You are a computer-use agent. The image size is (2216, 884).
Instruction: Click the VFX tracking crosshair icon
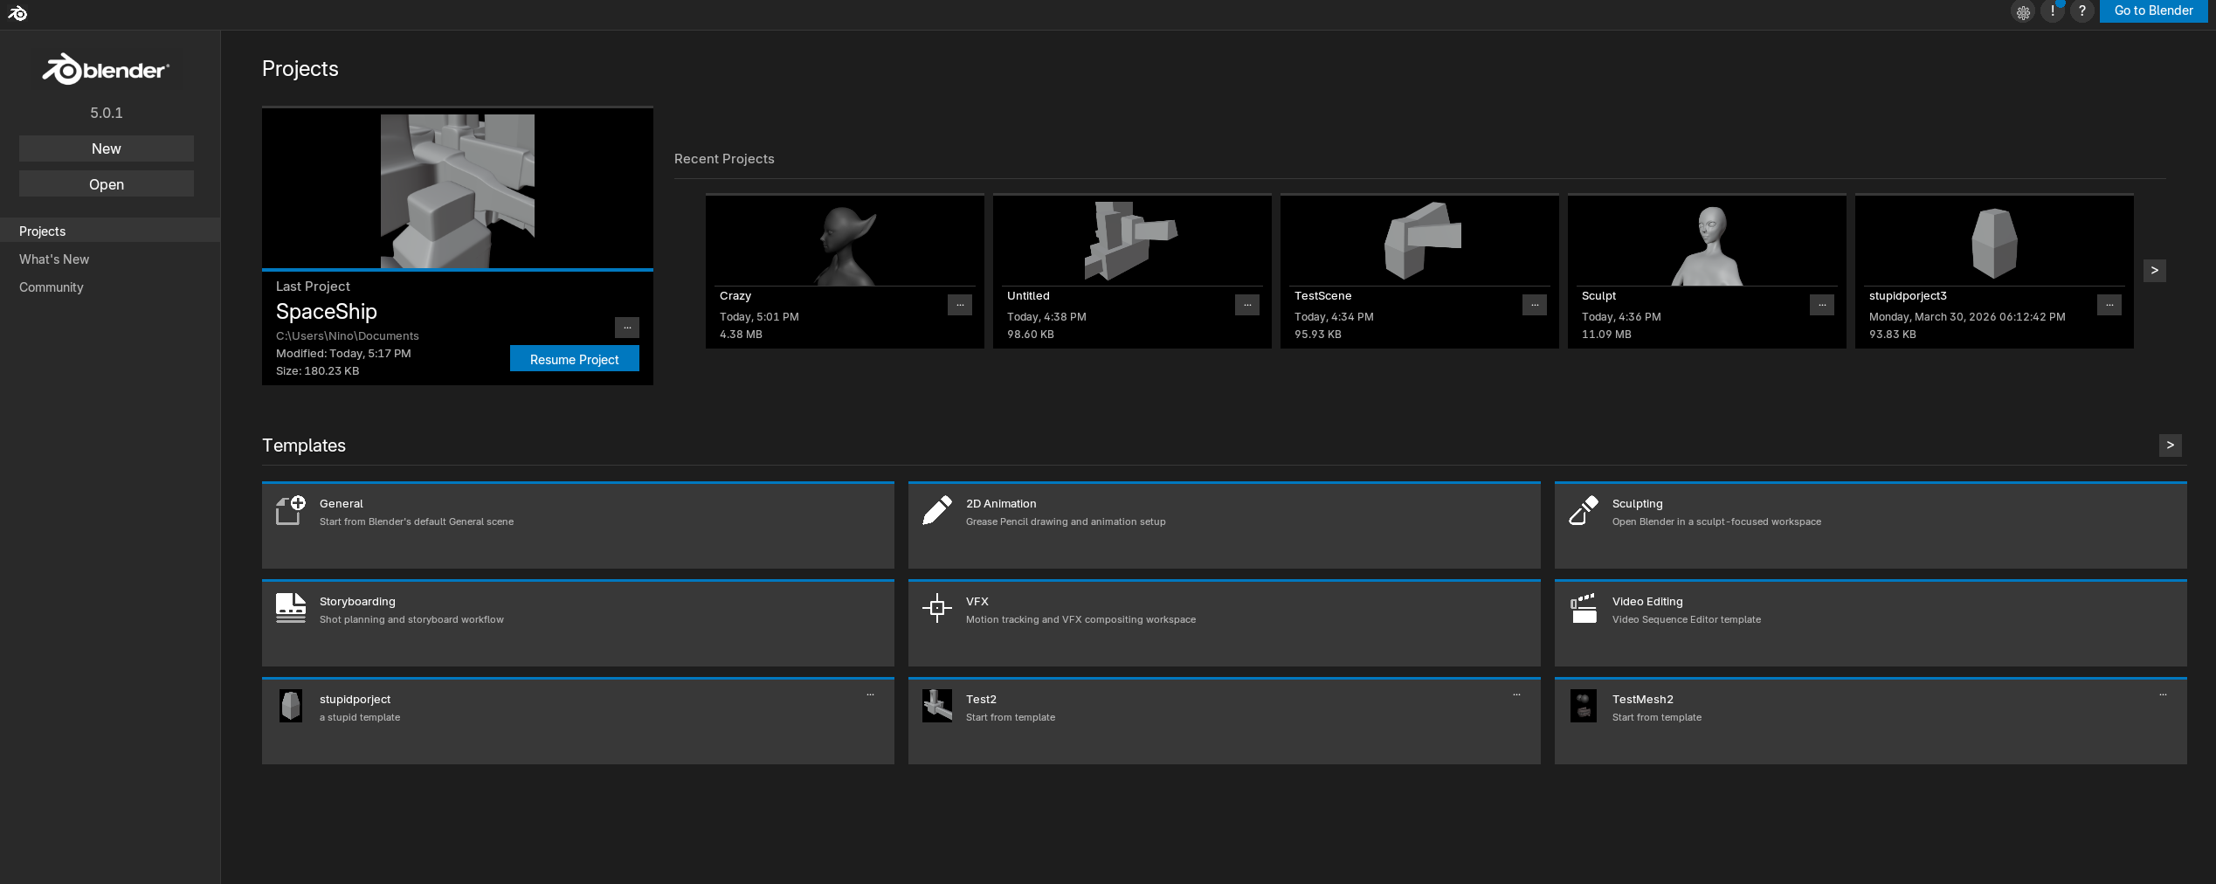937,608
